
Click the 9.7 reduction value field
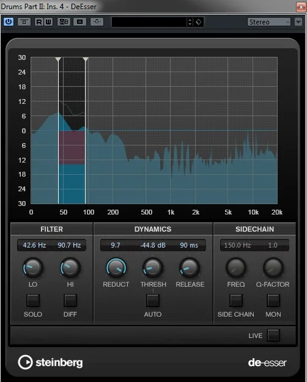point(116,245)
